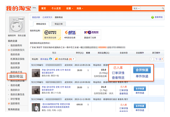Viewport: 170px width, 117px height.
Task: Click 编辑资料 under the avatar
Action: click(x=12, y=35)
